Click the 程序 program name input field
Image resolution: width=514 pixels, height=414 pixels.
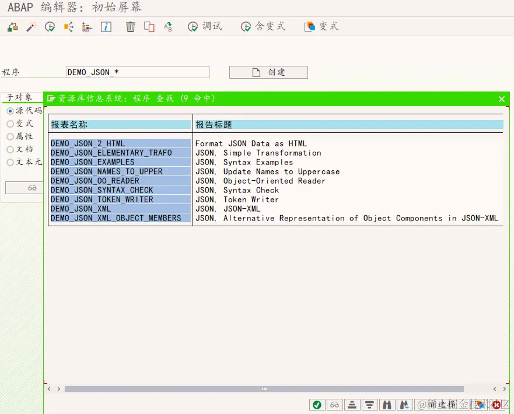point(138,72)
